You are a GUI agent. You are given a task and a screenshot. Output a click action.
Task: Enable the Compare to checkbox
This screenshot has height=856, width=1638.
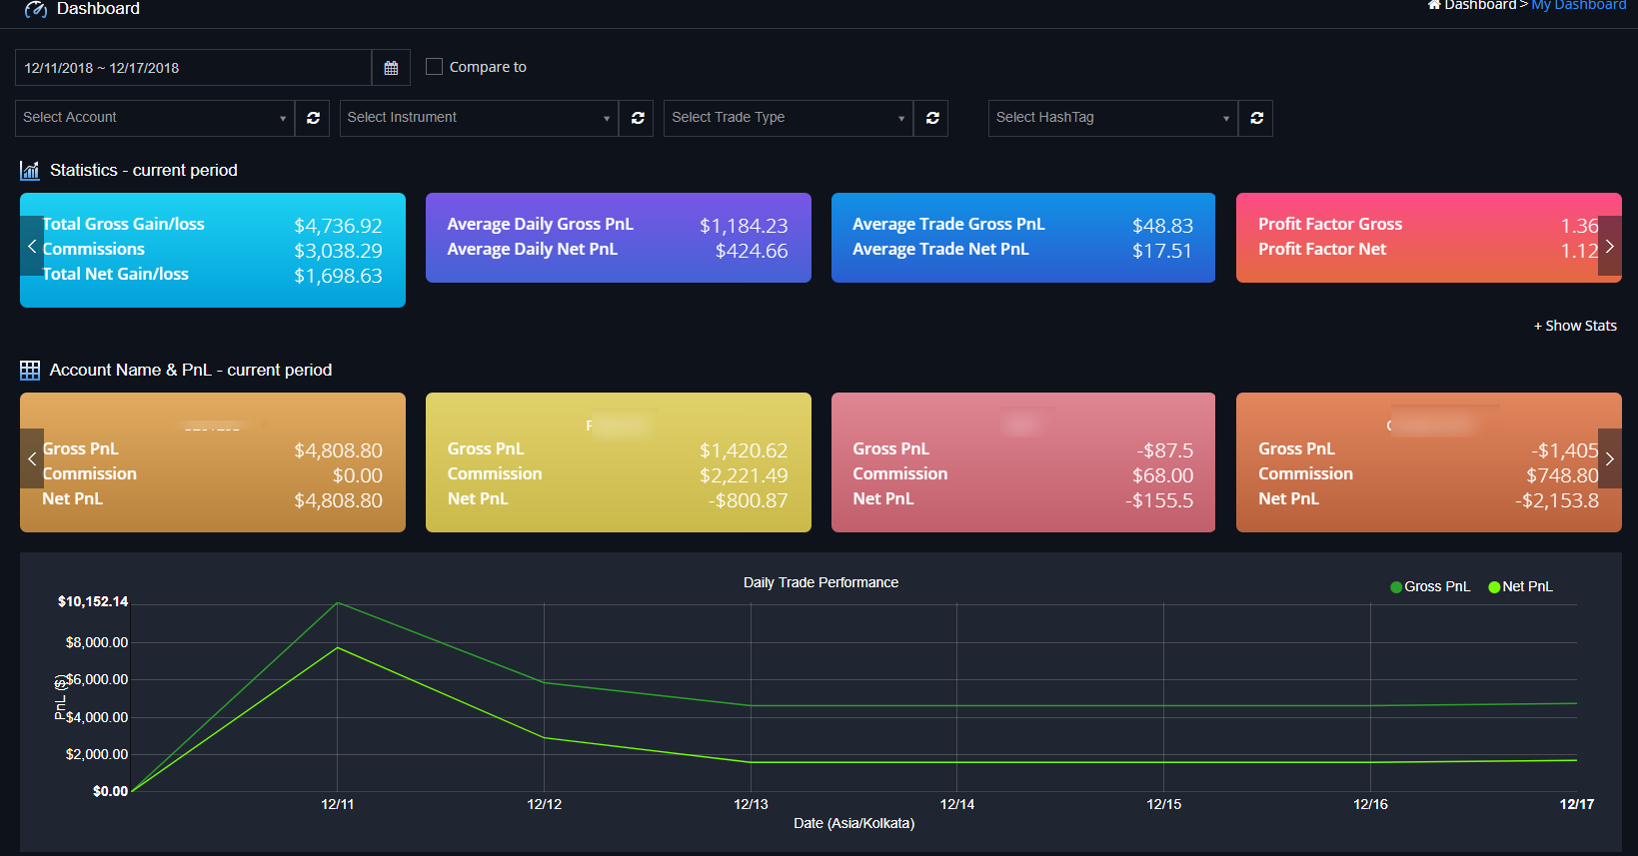coord(434,67)
